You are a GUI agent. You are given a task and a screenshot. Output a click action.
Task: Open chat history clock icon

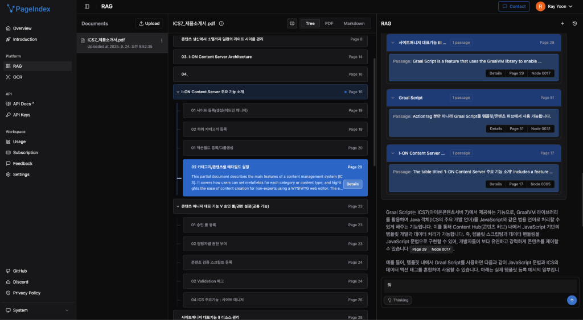574,23
